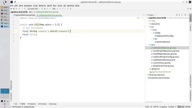192x108 pixels.
Task: Run the current file with the play icon
Action: pyautogui.click(x=42, y=9)
